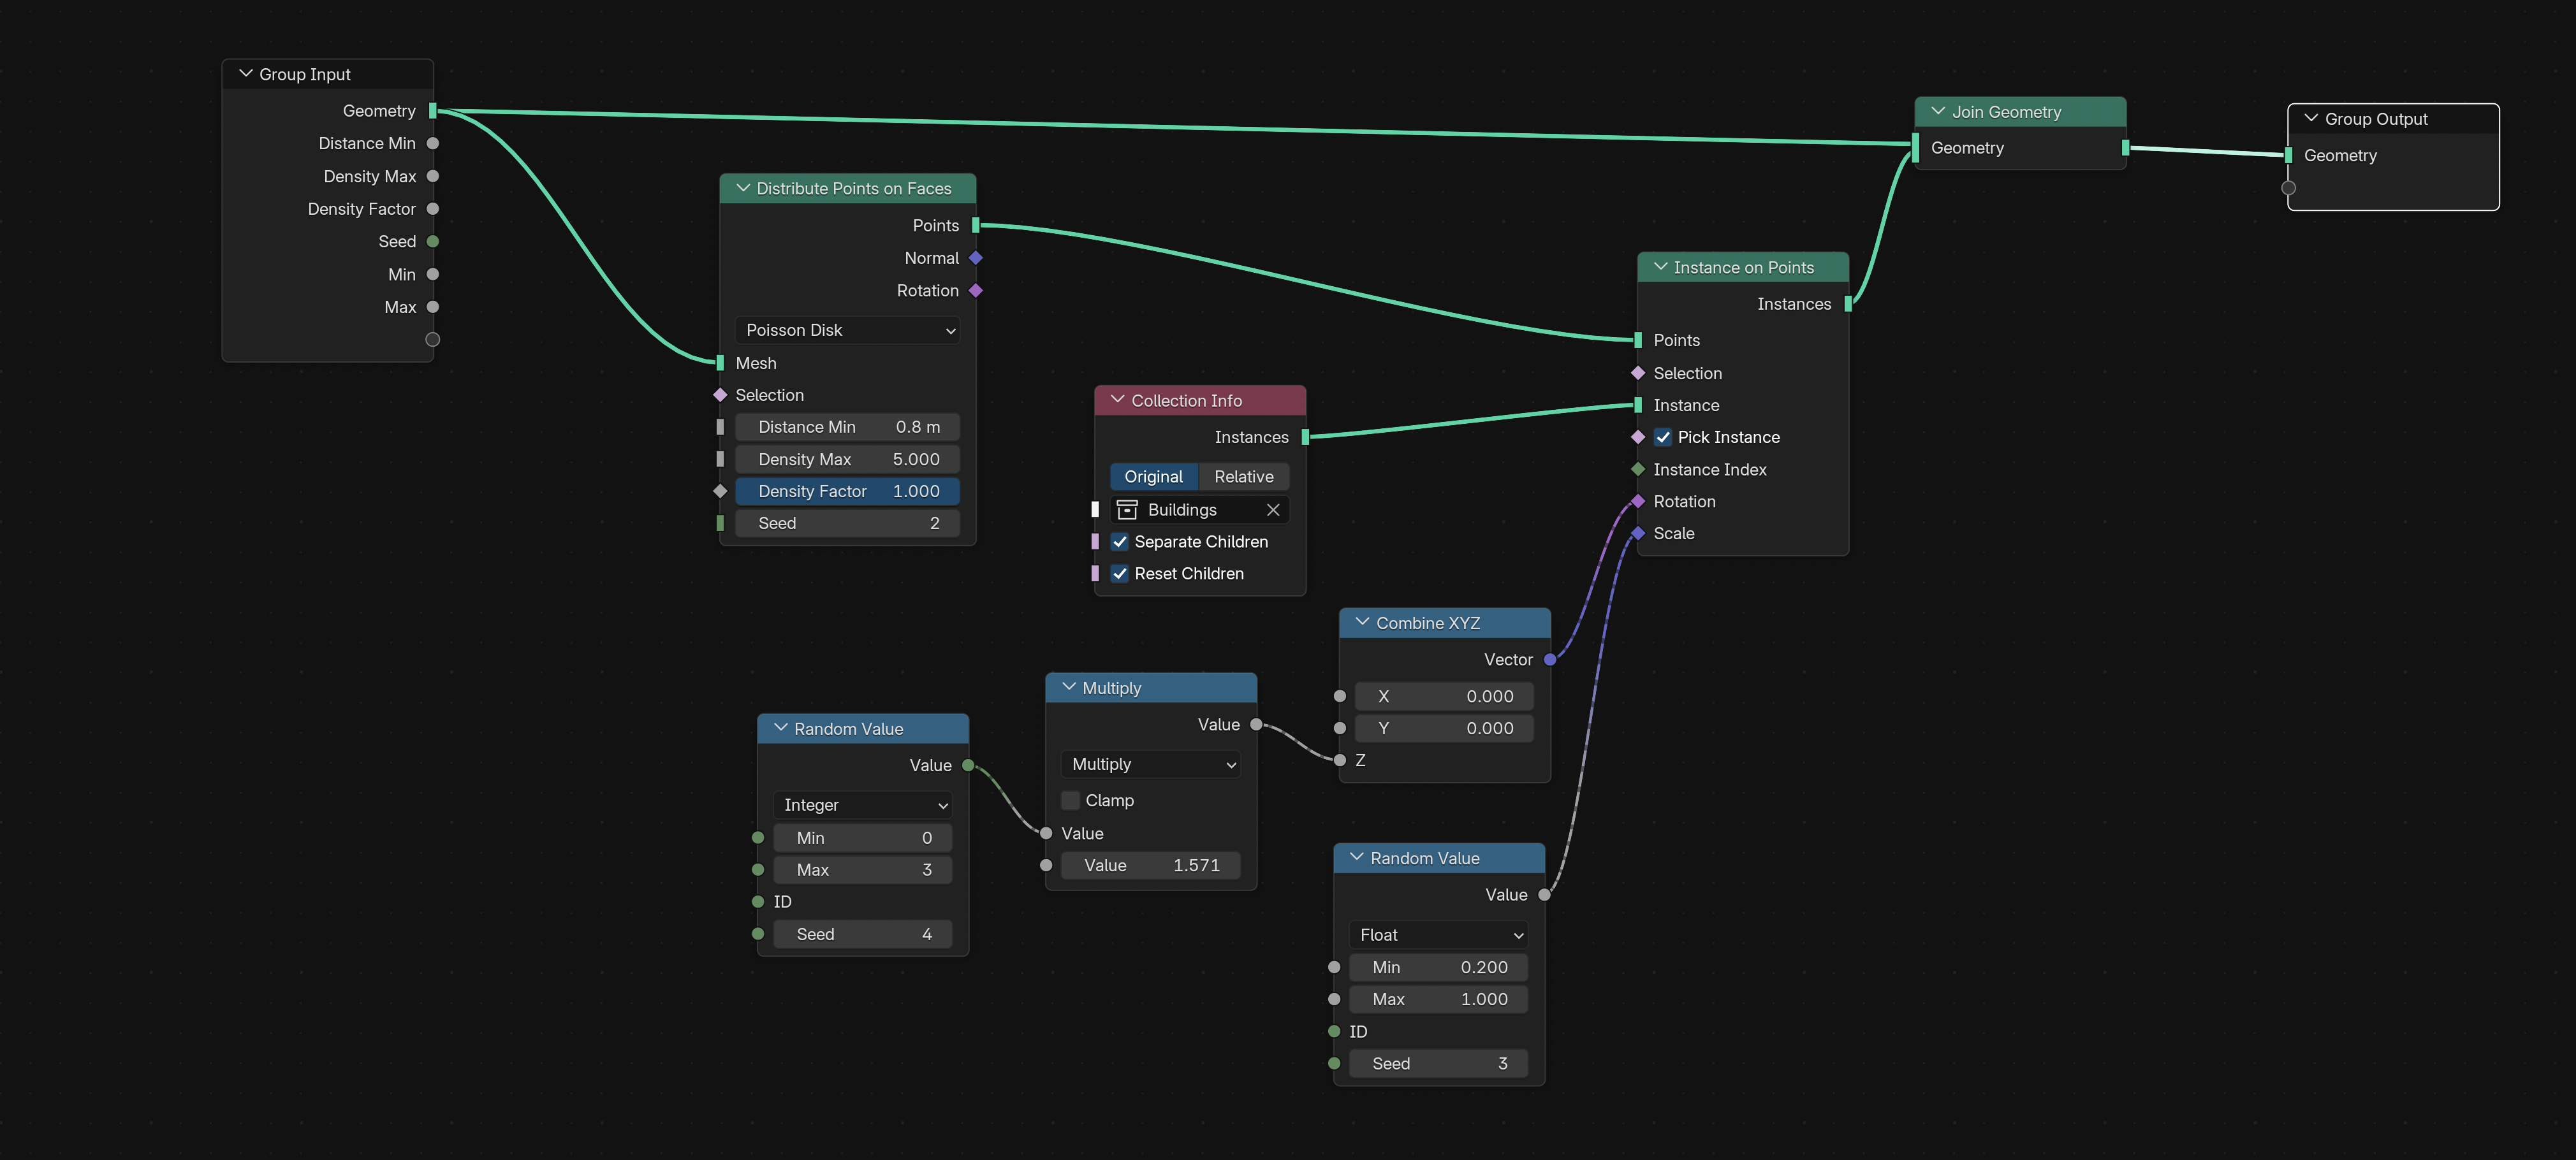Collapse the Combine XYZ node

(1363, 622)
